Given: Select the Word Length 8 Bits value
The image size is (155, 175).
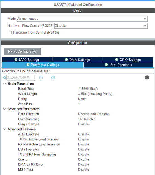Looking at the screenshot, I should [x=95, y=94].
